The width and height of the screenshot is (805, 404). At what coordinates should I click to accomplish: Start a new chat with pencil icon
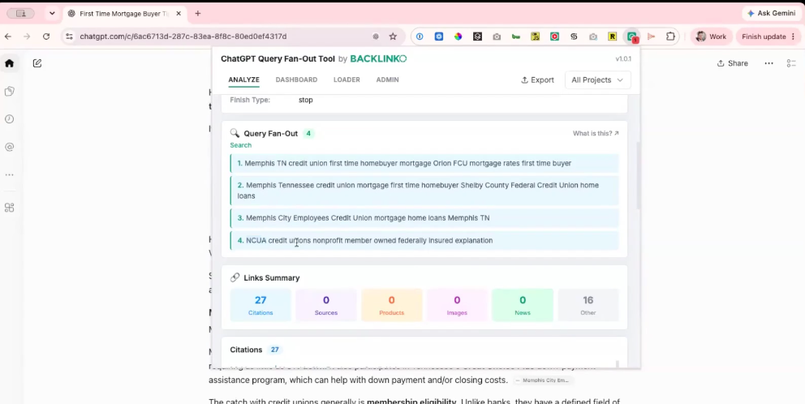point(37,63)
